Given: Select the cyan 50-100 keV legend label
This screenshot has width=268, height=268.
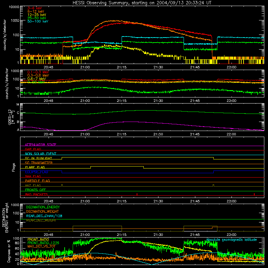Looking at the screenshot, I should tap(38, 21).
